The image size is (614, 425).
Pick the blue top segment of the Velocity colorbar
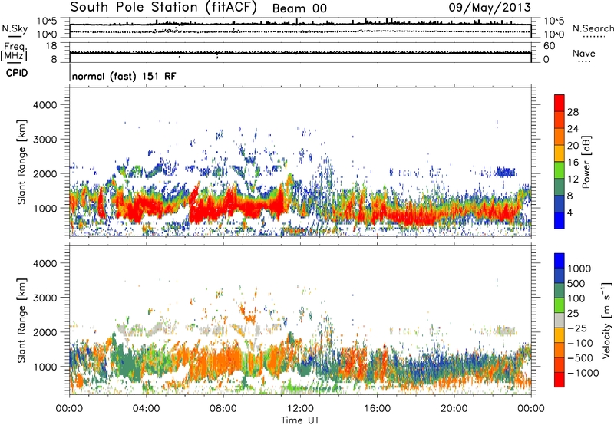(560, 261)
